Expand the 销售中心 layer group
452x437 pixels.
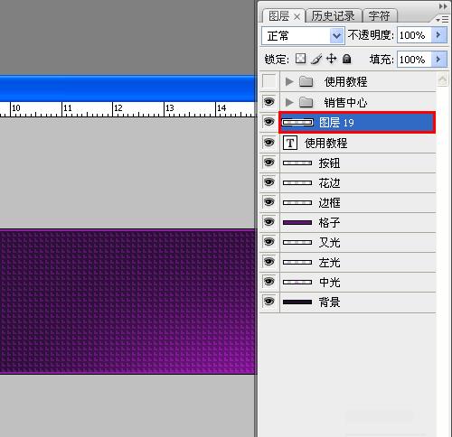coord(289,102)
